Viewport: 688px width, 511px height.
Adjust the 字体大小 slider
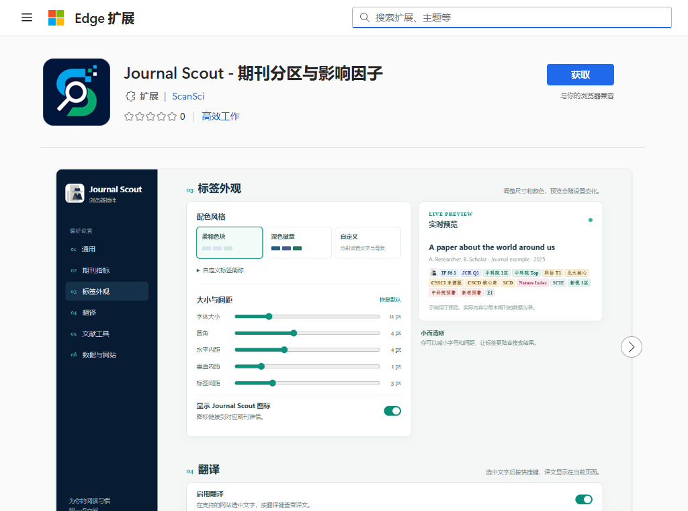pyautogui.click(x=307, y=317)
